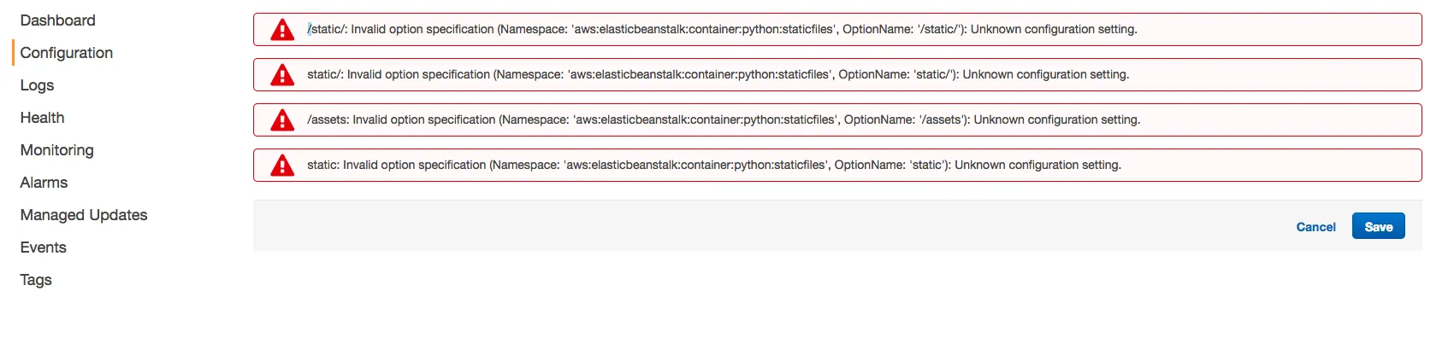
Task: Click the 'static/:' invalid option error text
Action: pyautogui.click(x=718, y=74)
